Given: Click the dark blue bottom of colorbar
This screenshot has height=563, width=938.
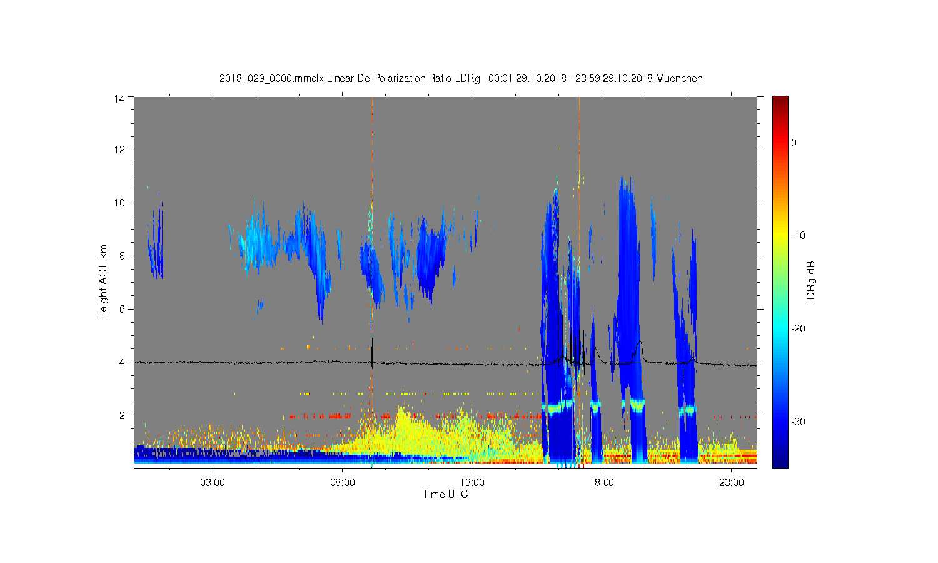Looking at the screenshot, I should point(780,460).
